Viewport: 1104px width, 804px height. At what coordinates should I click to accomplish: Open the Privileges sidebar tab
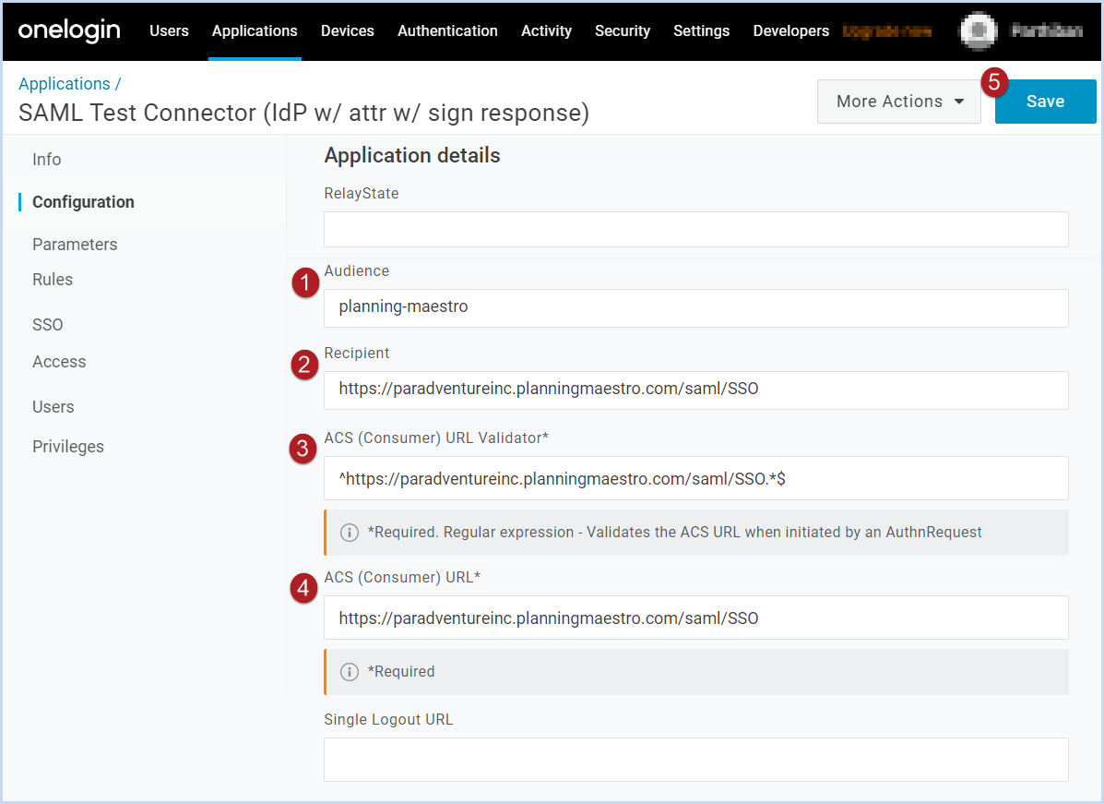[67, 446]
